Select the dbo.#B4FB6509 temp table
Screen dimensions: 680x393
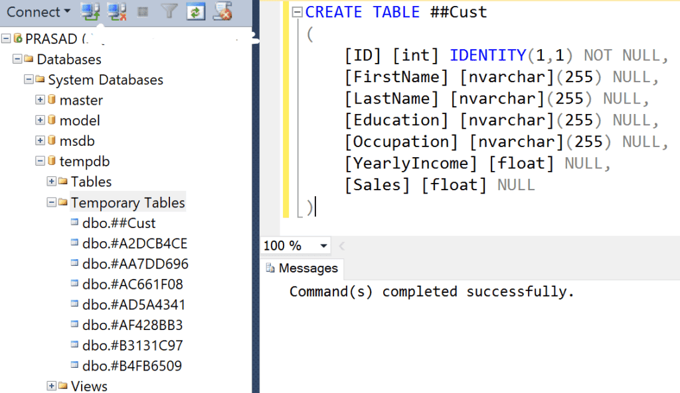pos(130,365)
